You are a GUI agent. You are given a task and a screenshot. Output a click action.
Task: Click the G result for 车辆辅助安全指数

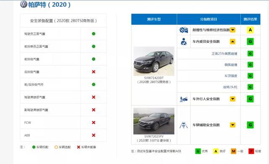tap(251, 125)
